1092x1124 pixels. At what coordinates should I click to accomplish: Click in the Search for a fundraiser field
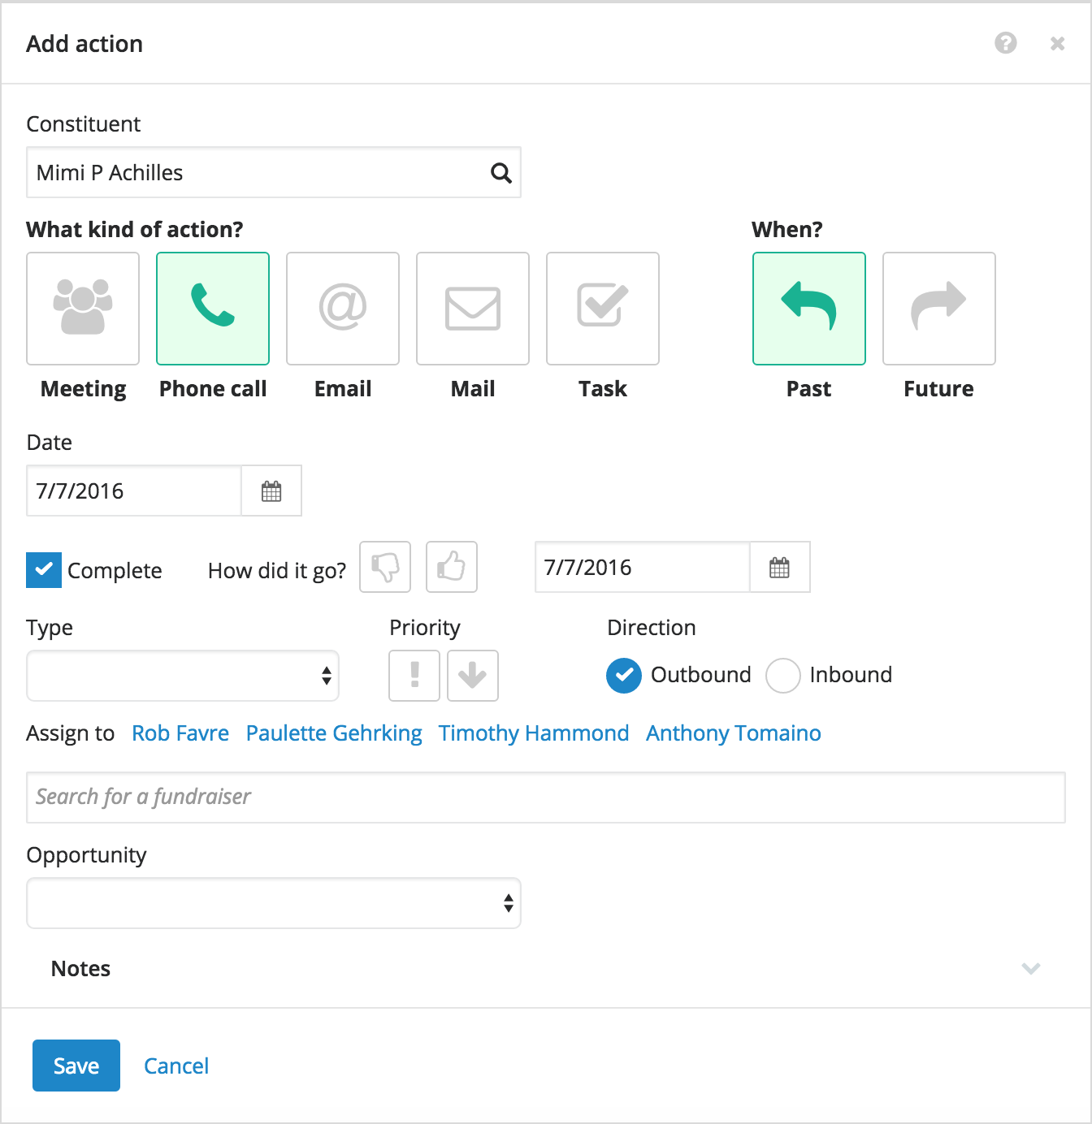coord(546,798)
